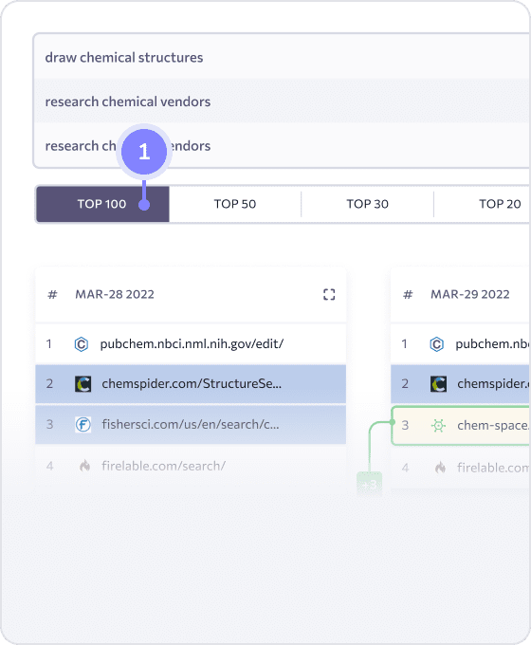The width and height of the screenshot is (531, 645).
Task: Click the expand icon beside MAR-28 2022
Action: (x=329, y=294)
